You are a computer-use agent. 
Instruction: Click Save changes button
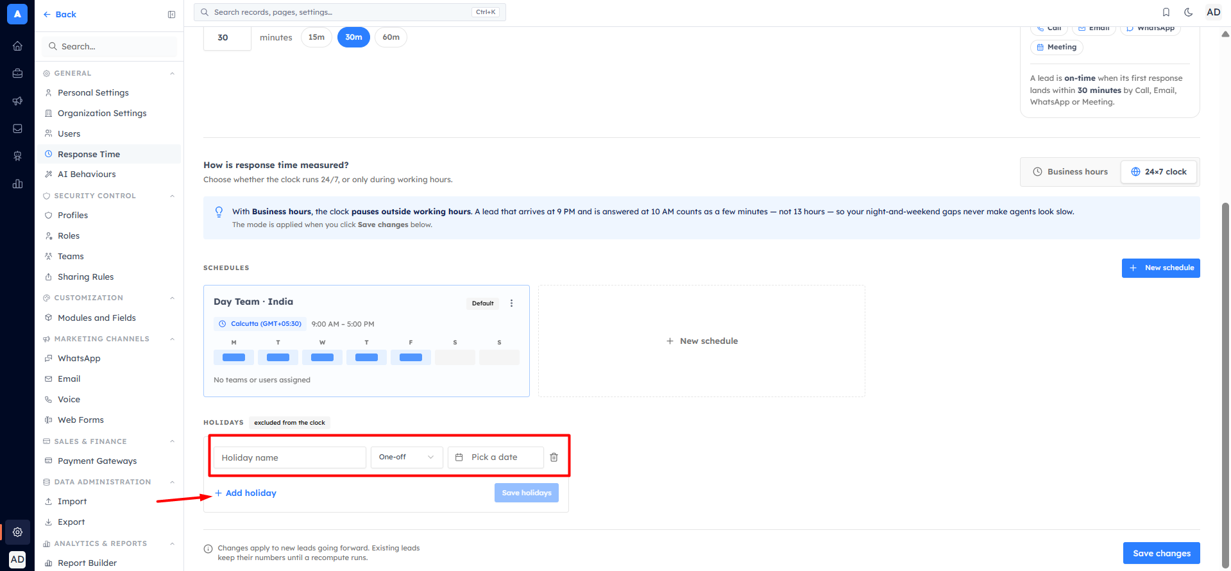pos(1162,553)
